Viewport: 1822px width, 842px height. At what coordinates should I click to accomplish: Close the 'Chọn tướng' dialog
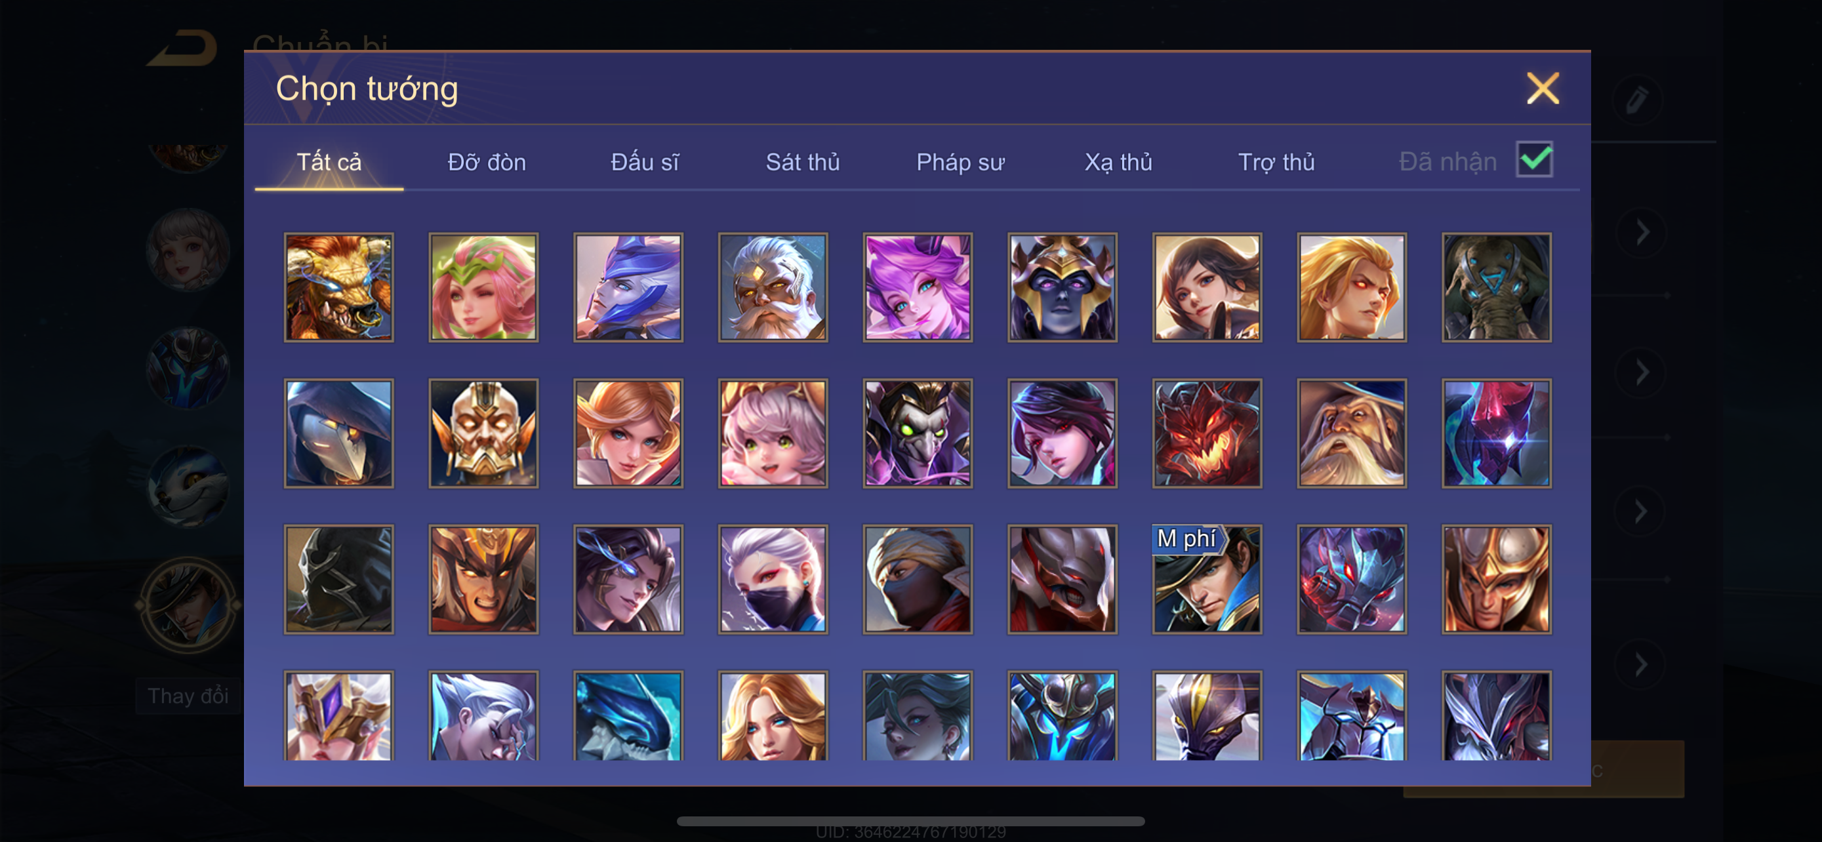click(1543, 89)
